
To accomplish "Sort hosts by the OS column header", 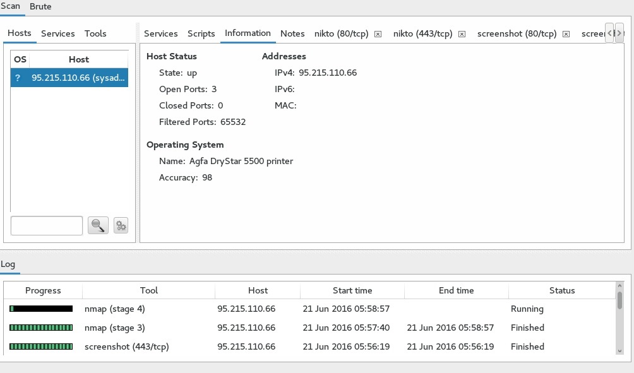I will click(20, 59).
